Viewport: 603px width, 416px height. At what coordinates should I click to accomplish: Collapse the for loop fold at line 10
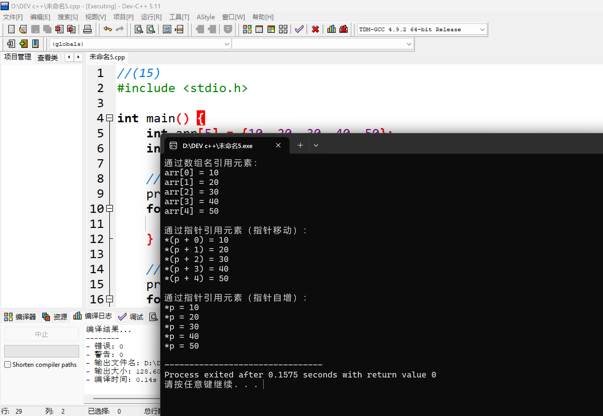click(110, 209)
